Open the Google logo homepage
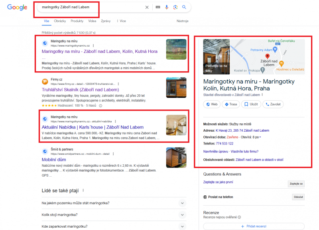The height and width of the screenshot is (230, 319). coord(17,7)
